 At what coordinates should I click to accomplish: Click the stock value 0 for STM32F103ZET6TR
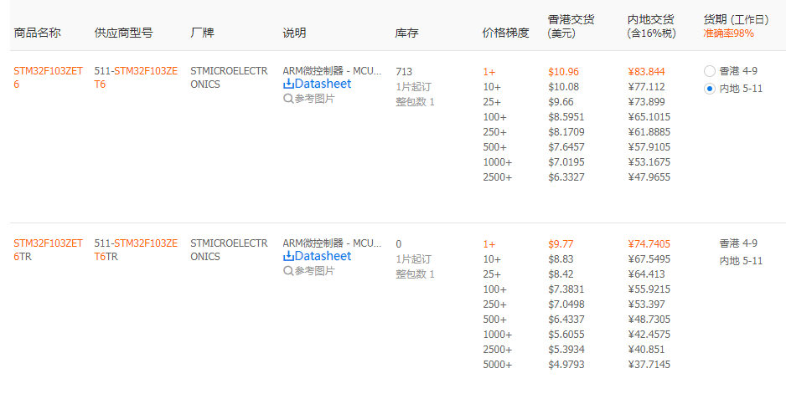[399, 243]
